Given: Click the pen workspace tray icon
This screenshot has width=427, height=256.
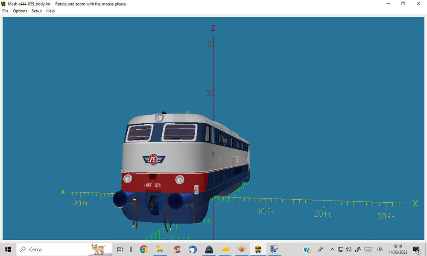Looking at the screenshot, I should click(x=358, y=249).
